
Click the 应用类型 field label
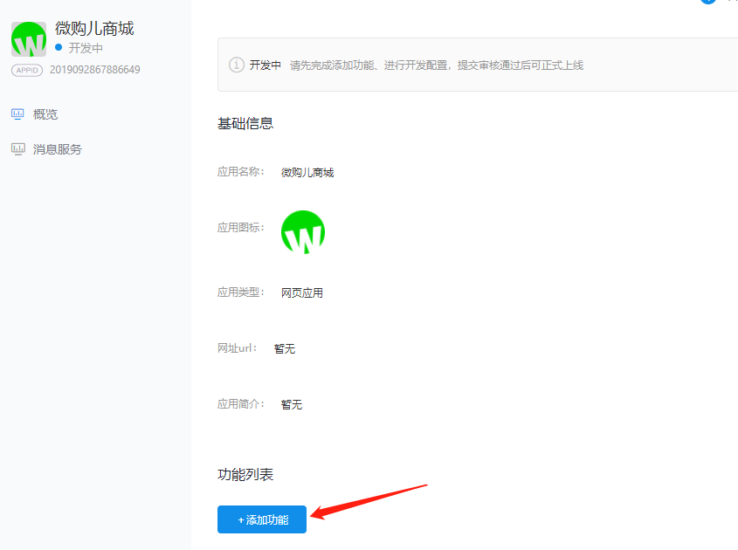(x=240, y=292)
